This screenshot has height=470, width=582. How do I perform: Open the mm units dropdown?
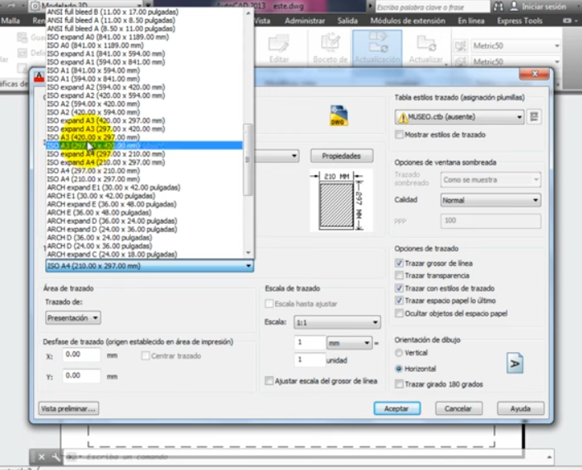(x=349, y=343)
